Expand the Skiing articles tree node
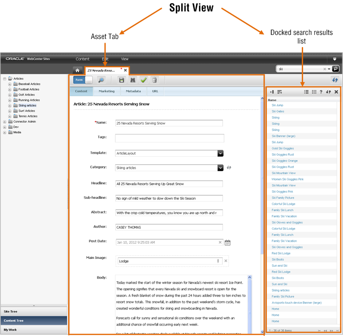 9,106
